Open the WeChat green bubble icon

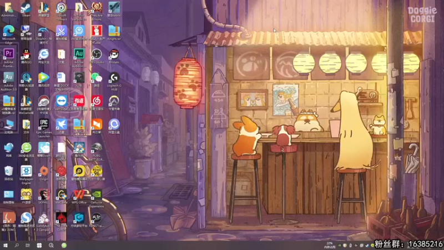coord(97,79)
